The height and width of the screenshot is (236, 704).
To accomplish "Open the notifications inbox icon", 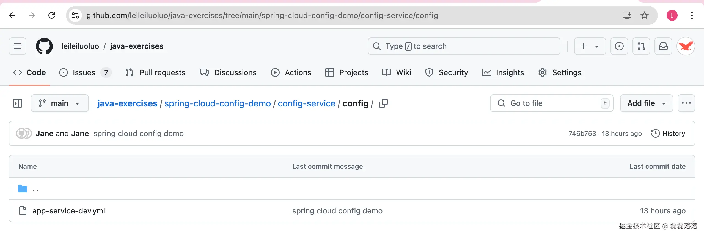I will [x=663, y=46].
